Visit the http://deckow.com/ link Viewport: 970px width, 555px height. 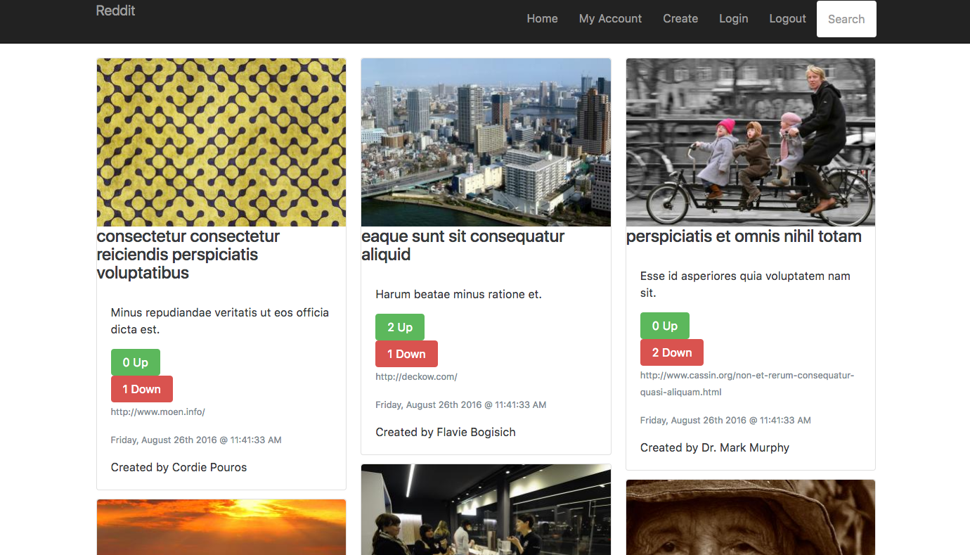pos(416,377)
